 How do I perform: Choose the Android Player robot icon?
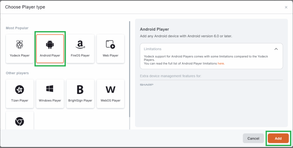tap(50, 44)
